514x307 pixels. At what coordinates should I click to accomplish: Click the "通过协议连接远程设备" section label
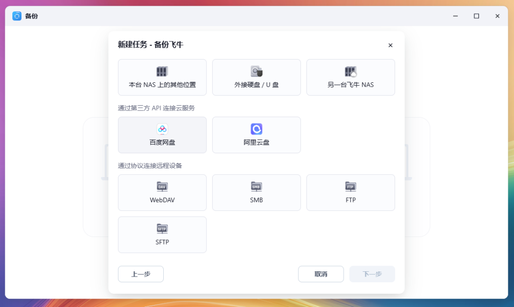pyautogui.click(x=150, y=166)
